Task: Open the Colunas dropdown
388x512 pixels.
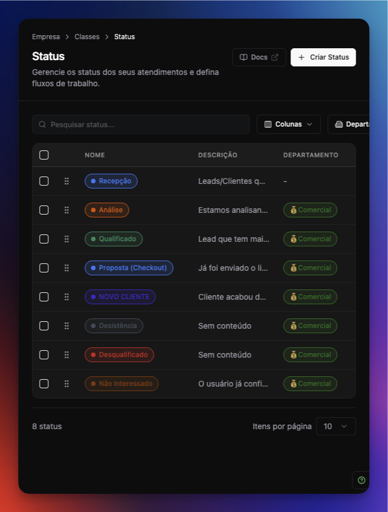Action: (x=289, y=124)
